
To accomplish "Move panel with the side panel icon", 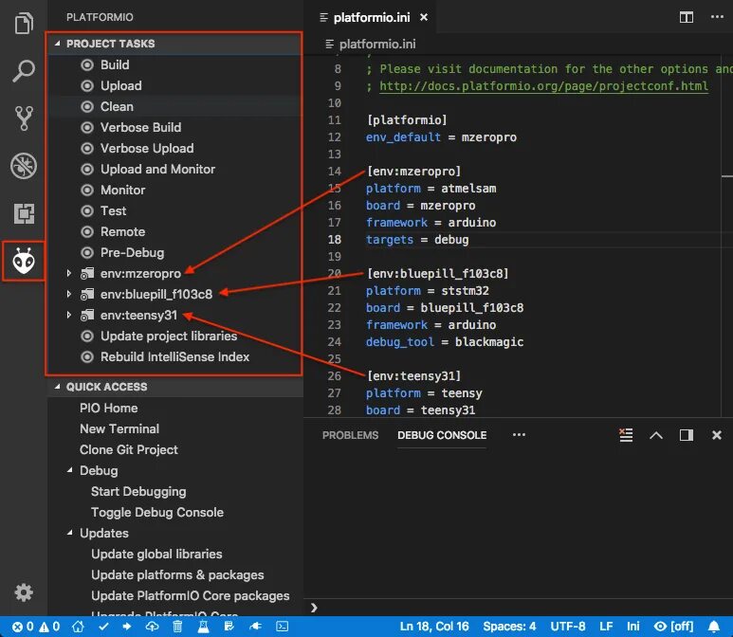I will click(x=687, y=435).
